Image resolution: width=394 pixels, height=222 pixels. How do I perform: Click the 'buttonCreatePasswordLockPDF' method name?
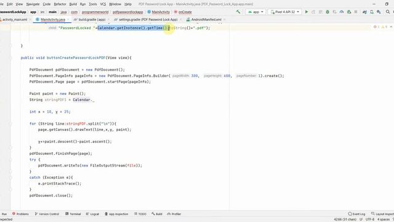pos(76,57)
